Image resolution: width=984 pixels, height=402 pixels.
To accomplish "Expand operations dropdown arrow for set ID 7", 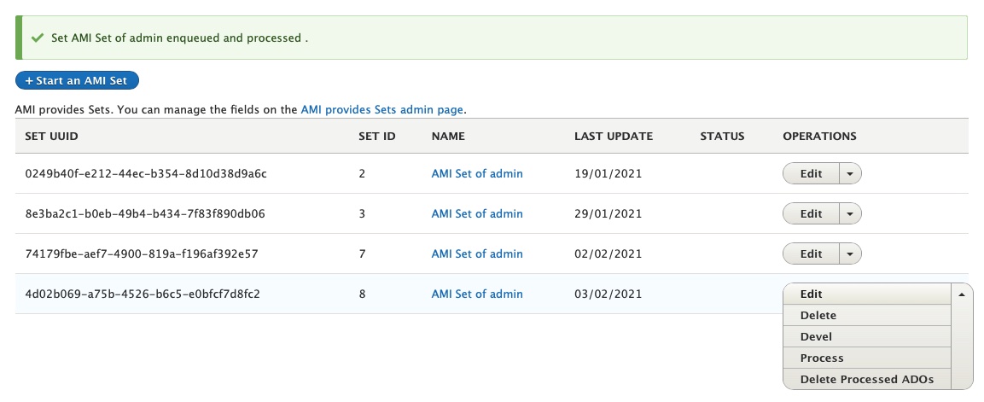I will point(850,254).
